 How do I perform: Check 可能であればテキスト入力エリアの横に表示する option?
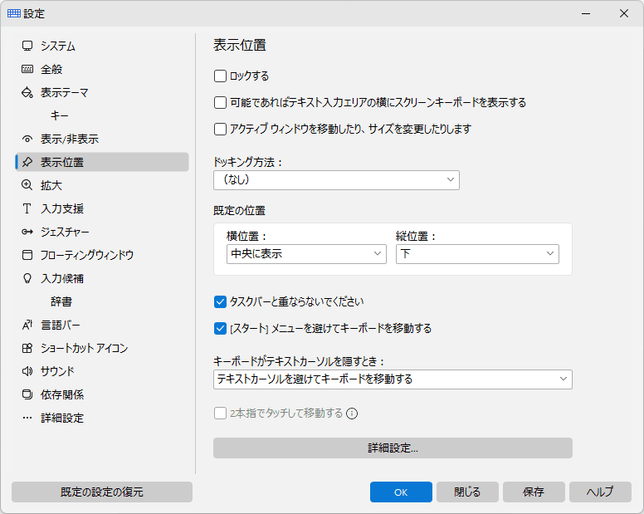[220, 102]
